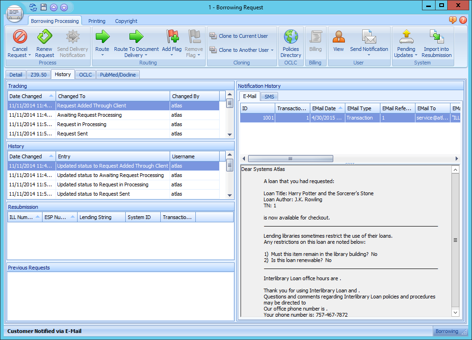Viewport: 472px width, 340px height.
Task: Open the Printing ribbon tab
Action: pyautogui.click(x=97, y=21)
